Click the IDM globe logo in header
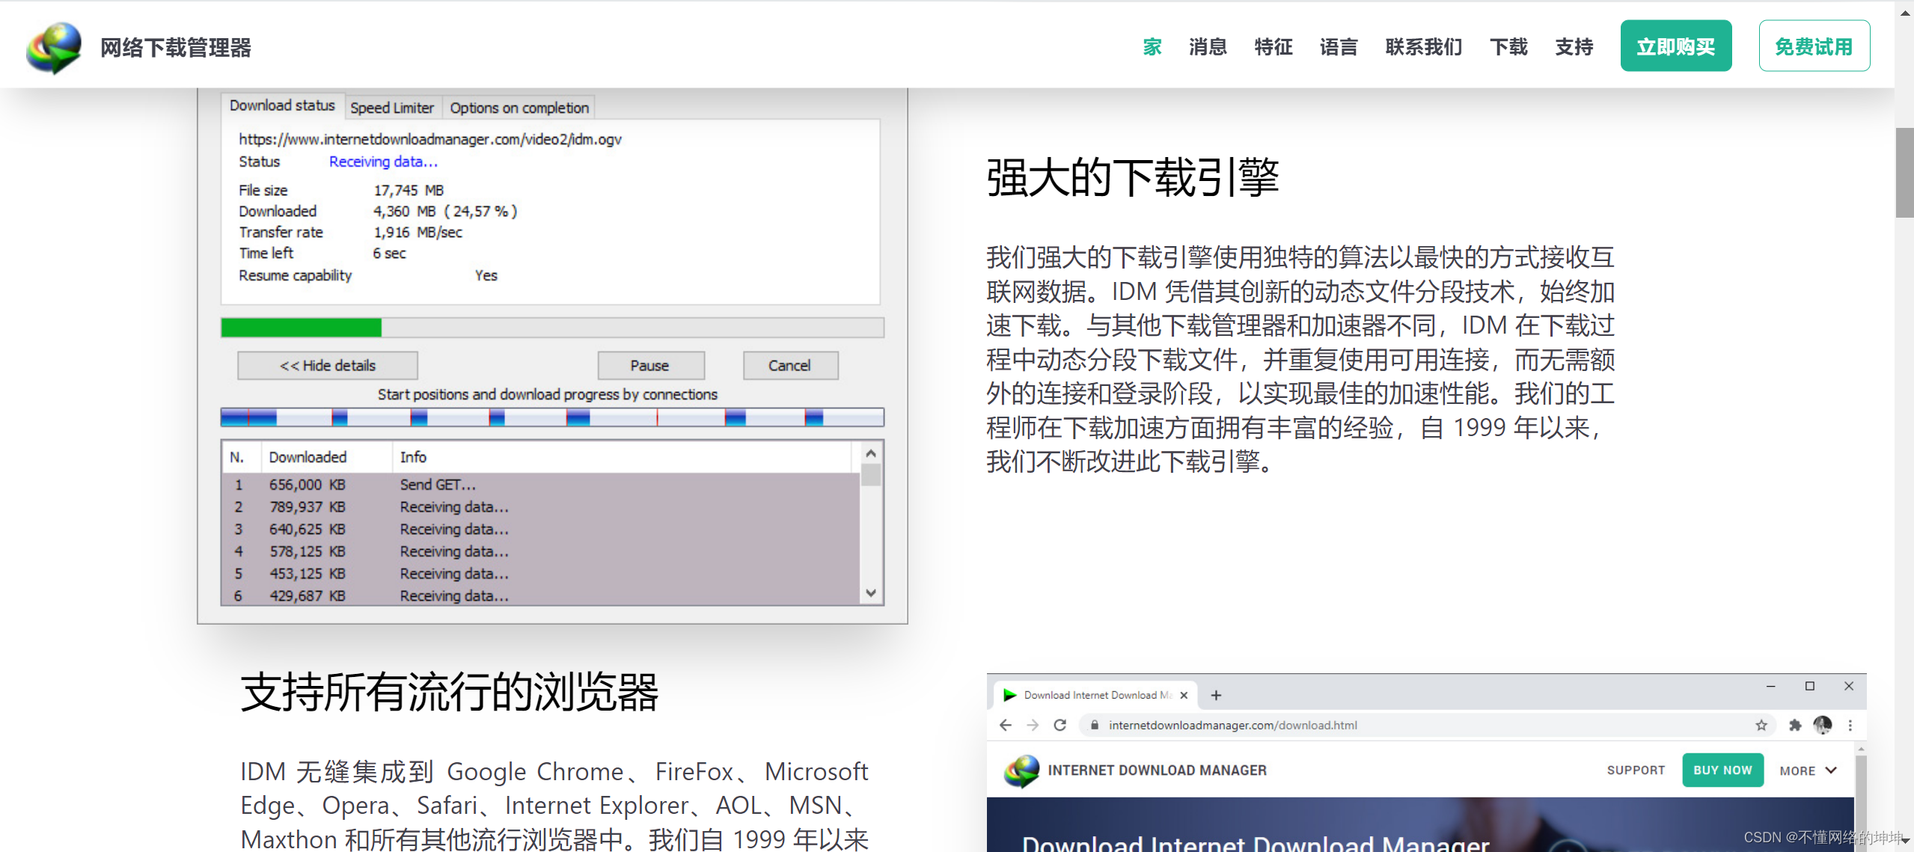Image resolution: width=1914 pixels, height=852 pixels. [x=54, y=47]
